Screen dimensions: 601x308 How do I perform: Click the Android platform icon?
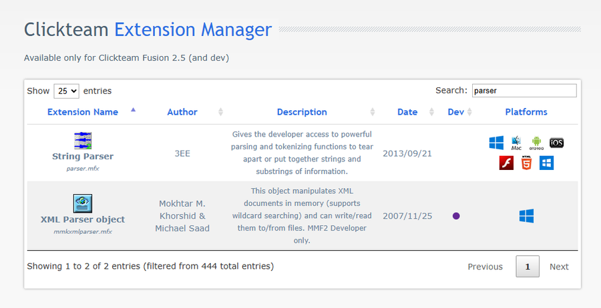pos(536,143)
